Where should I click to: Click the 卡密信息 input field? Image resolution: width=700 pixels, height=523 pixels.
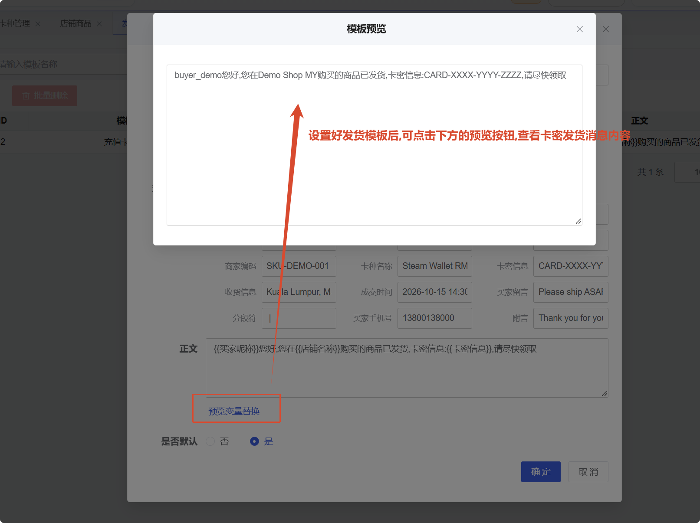[571, 266]
